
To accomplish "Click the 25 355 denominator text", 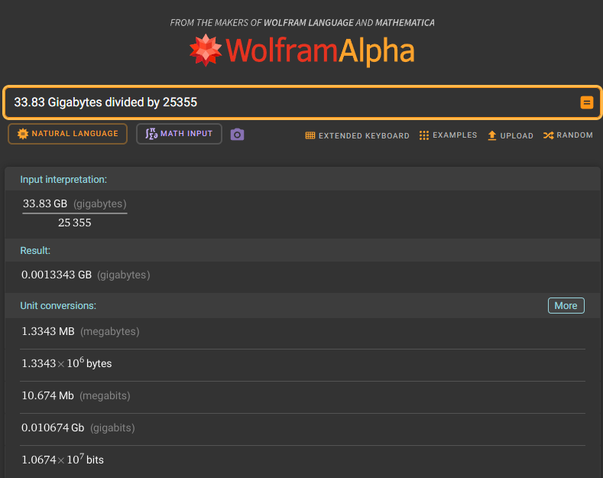I will coord(75,223).
